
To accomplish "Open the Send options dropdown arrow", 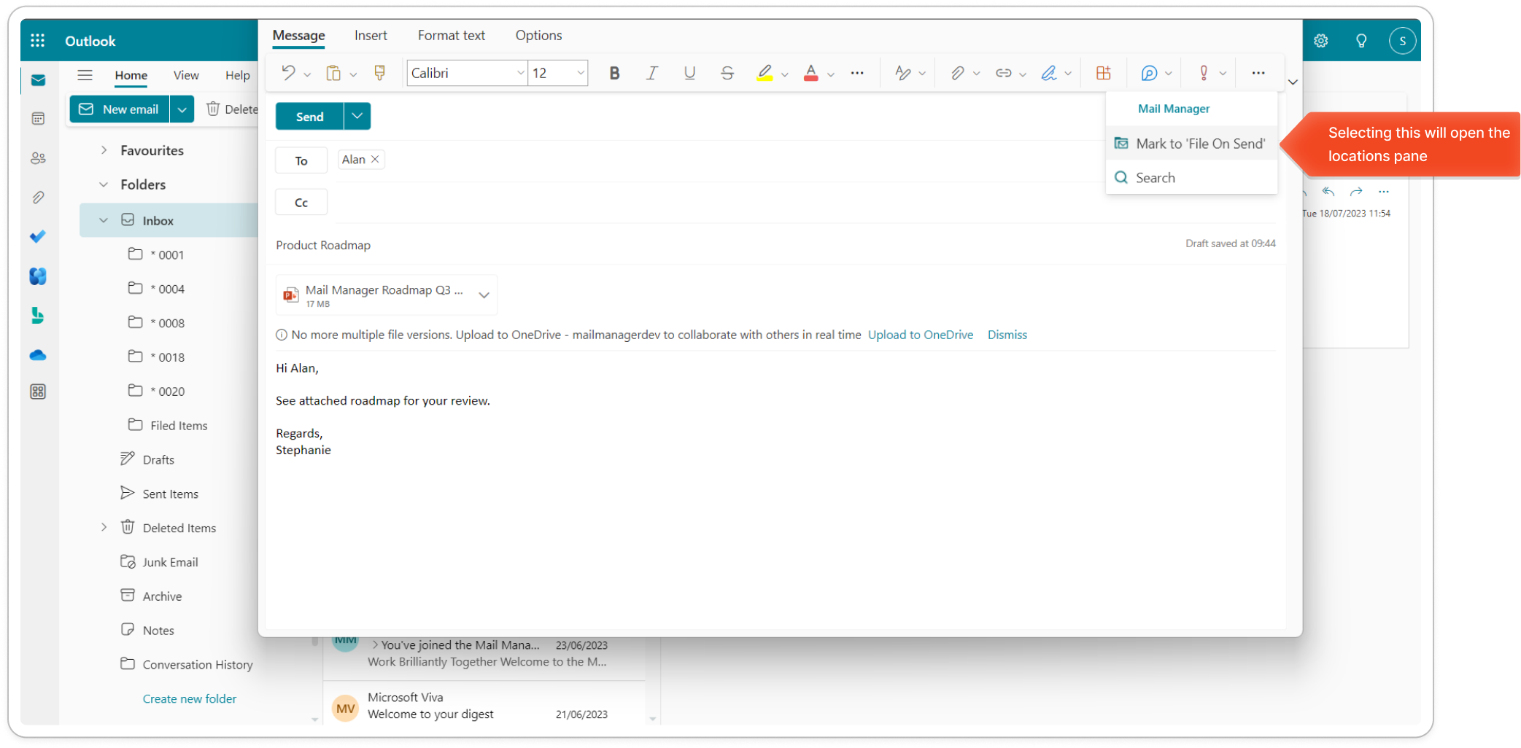I will click(357, 116).
